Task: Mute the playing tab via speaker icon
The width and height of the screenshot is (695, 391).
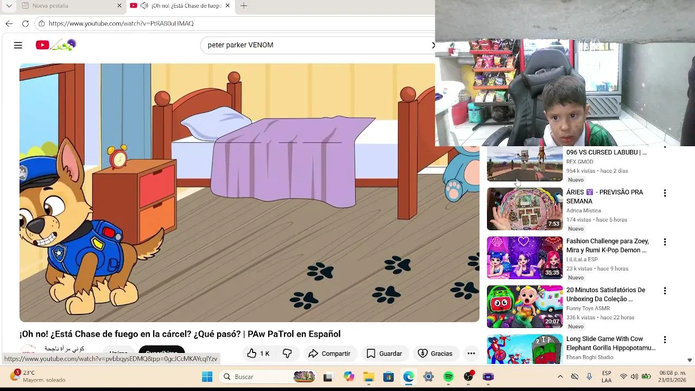Action: coord(144,5)
